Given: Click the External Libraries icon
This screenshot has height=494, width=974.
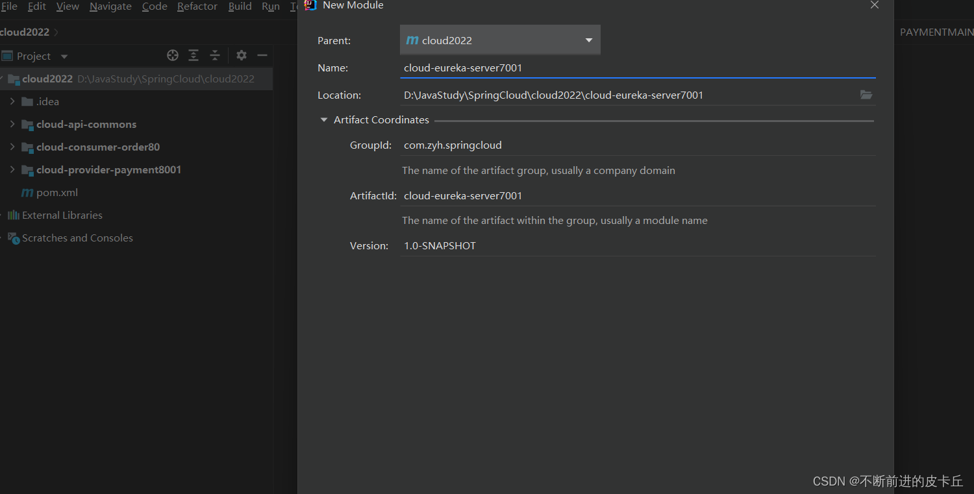Looking at the screenshot, I should click(x=14, y=216).
